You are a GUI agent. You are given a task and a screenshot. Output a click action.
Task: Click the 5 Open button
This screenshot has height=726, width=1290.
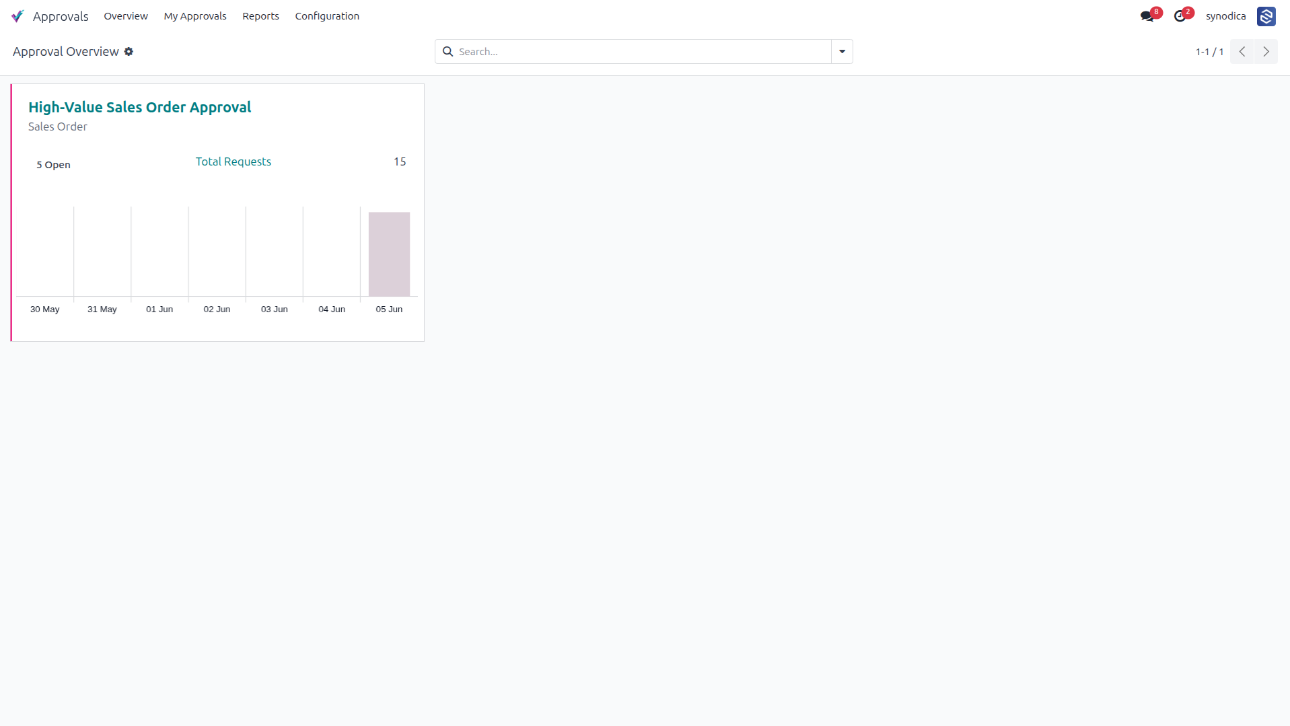[53, 165]
